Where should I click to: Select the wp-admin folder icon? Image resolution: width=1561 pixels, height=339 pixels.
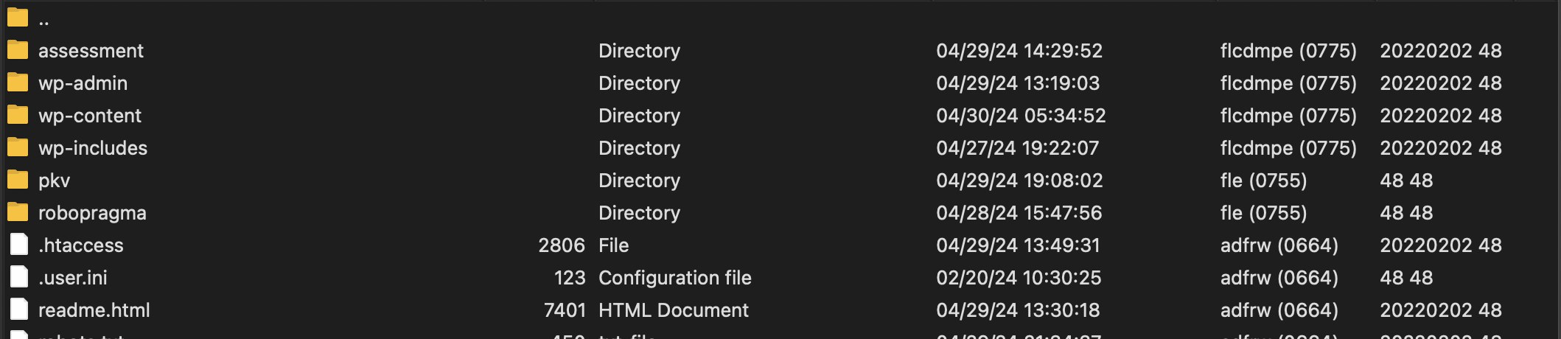tap(18, 83)
